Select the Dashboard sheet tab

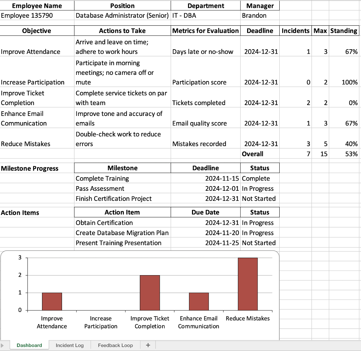tap(29, 345)
